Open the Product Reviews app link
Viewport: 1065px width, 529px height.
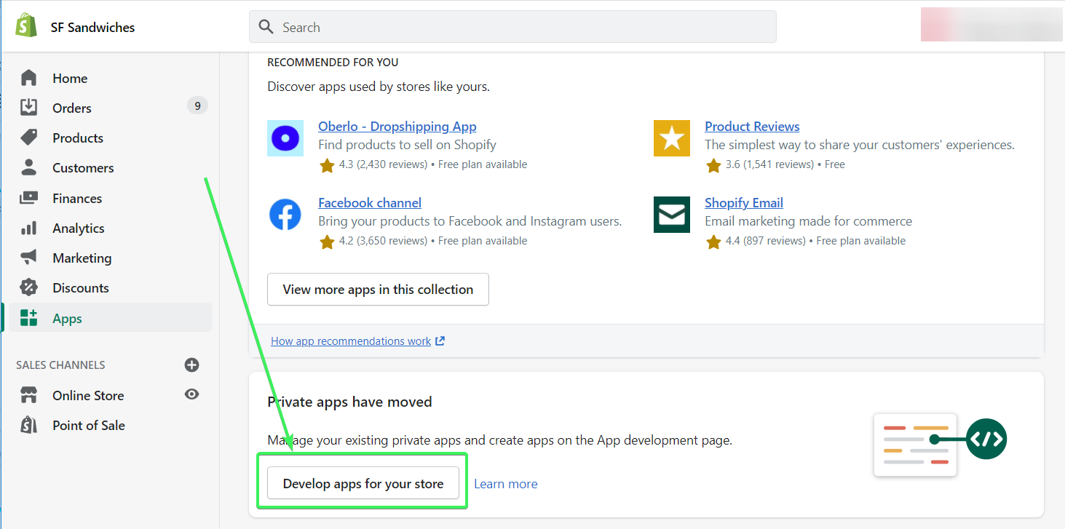pos(752,126)
